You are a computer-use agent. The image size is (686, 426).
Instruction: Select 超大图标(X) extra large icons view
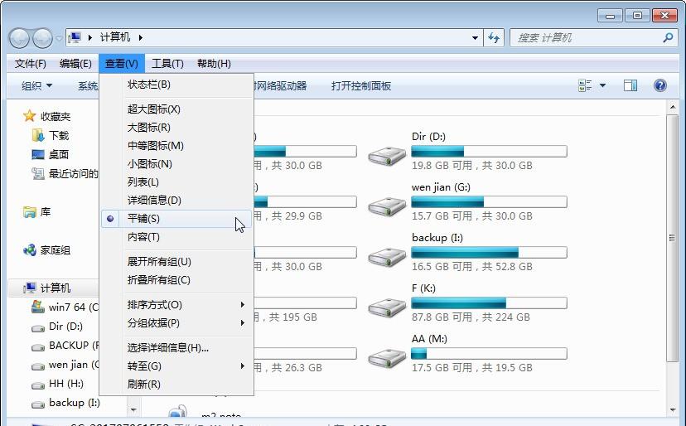[176, 109]
